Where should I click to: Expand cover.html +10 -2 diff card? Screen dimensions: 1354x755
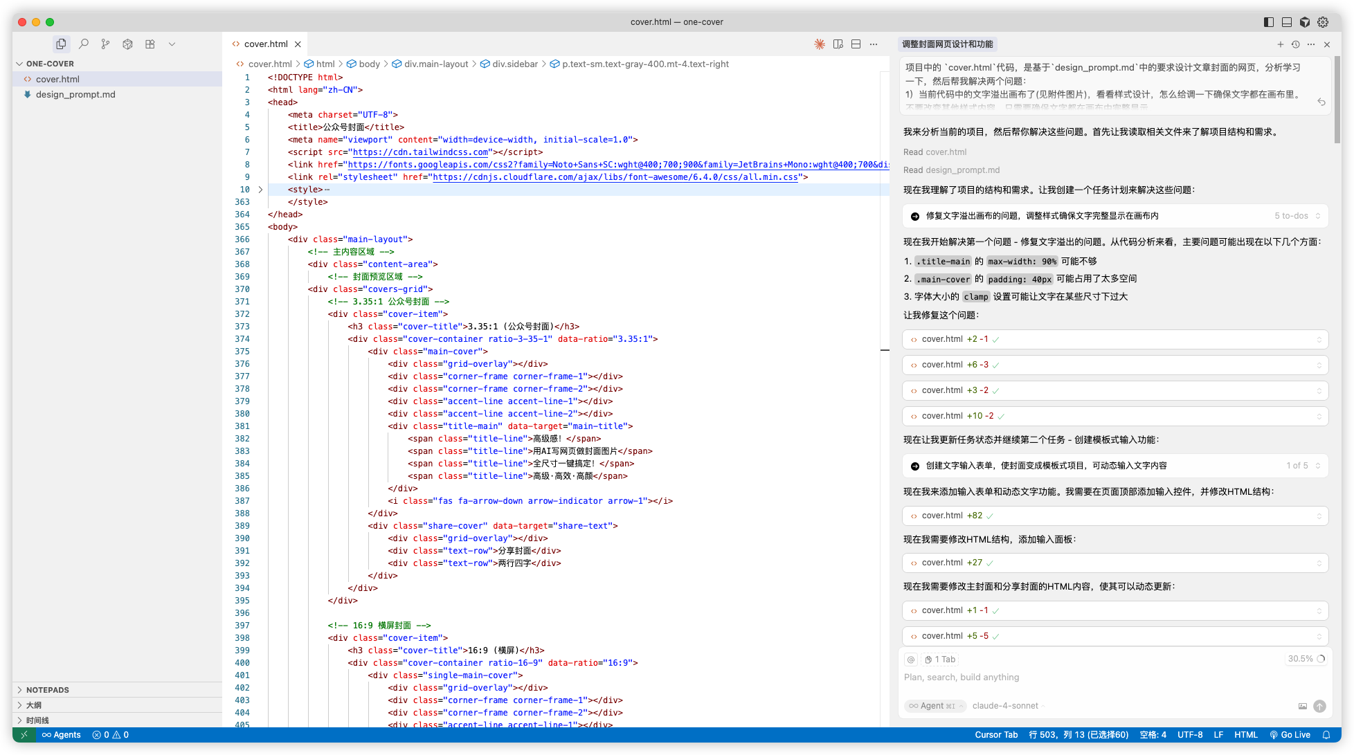point(1114,416)
